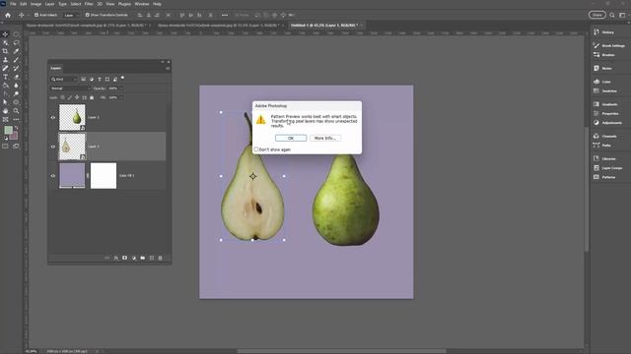The width and height of the screenshot is (631, 354).
Task: Select the Clone Stamp tool
Action: point(5,60)
